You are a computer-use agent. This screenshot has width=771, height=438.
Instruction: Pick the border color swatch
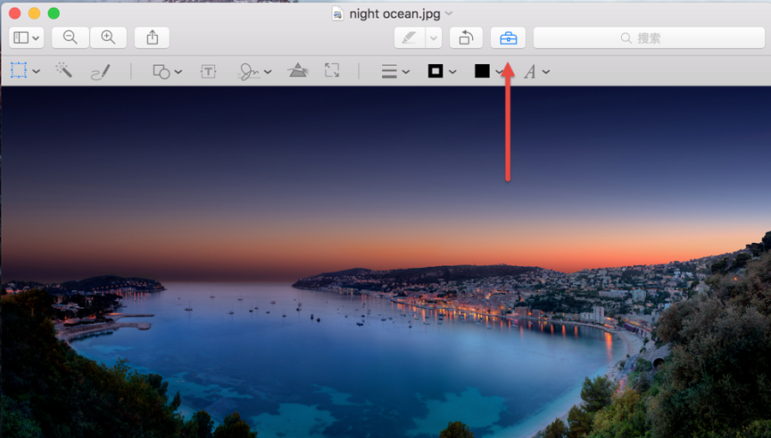(x=436, y=71)
